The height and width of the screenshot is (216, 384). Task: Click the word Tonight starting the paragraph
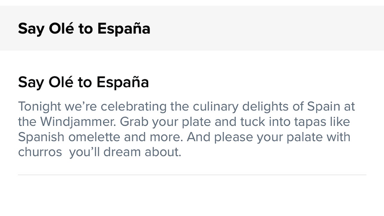(x=39, y=107)
